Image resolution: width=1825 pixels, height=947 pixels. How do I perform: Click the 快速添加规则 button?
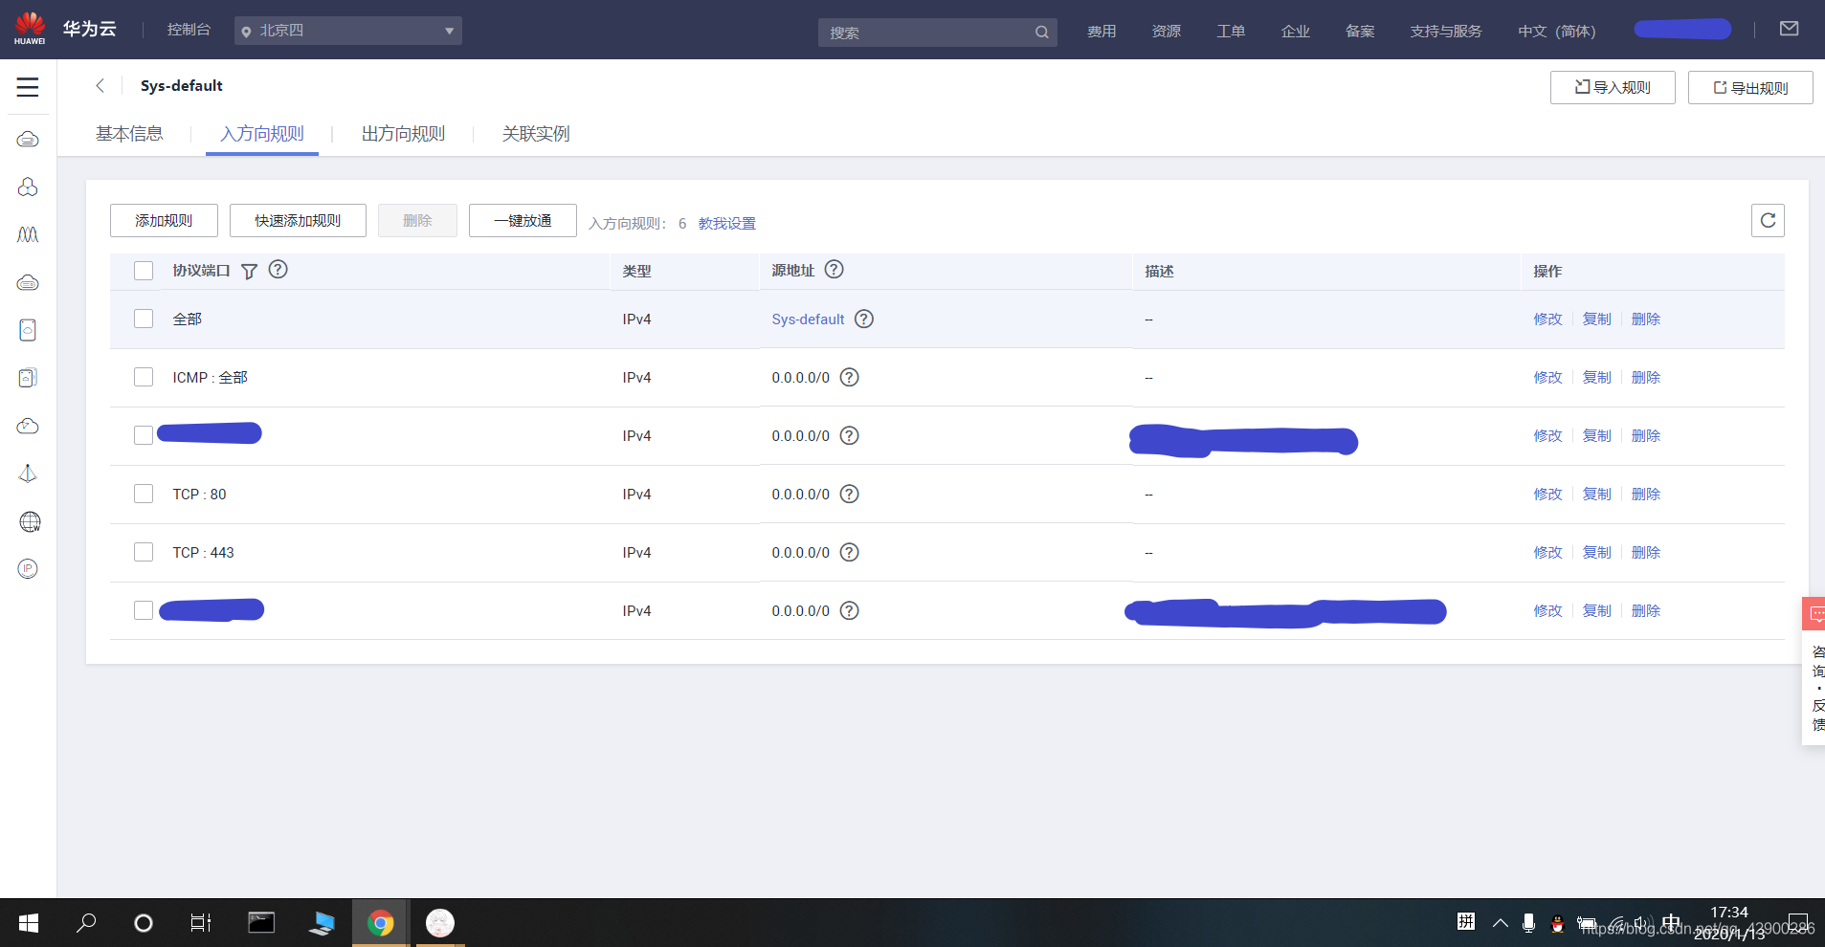coord(298,220)
